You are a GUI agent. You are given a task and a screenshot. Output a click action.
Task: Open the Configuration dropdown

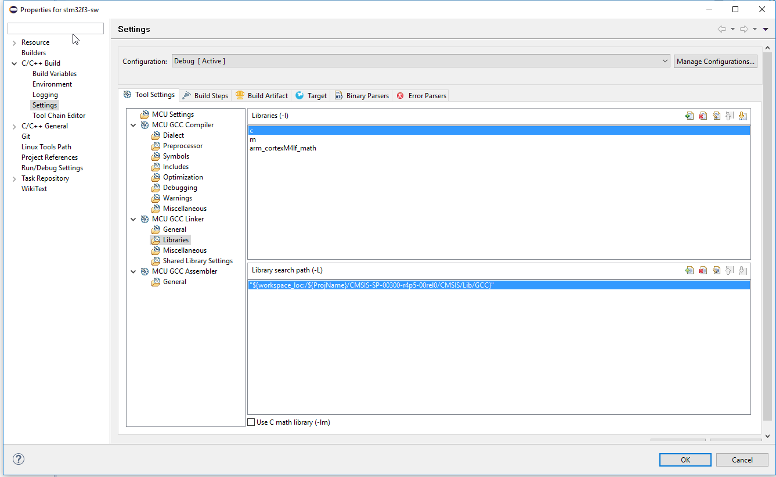click(x=665, y=61)
